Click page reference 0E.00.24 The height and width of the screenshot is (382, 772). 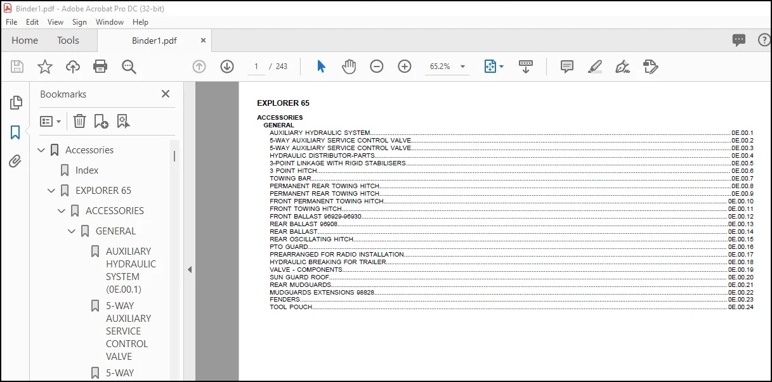(741, 307)
